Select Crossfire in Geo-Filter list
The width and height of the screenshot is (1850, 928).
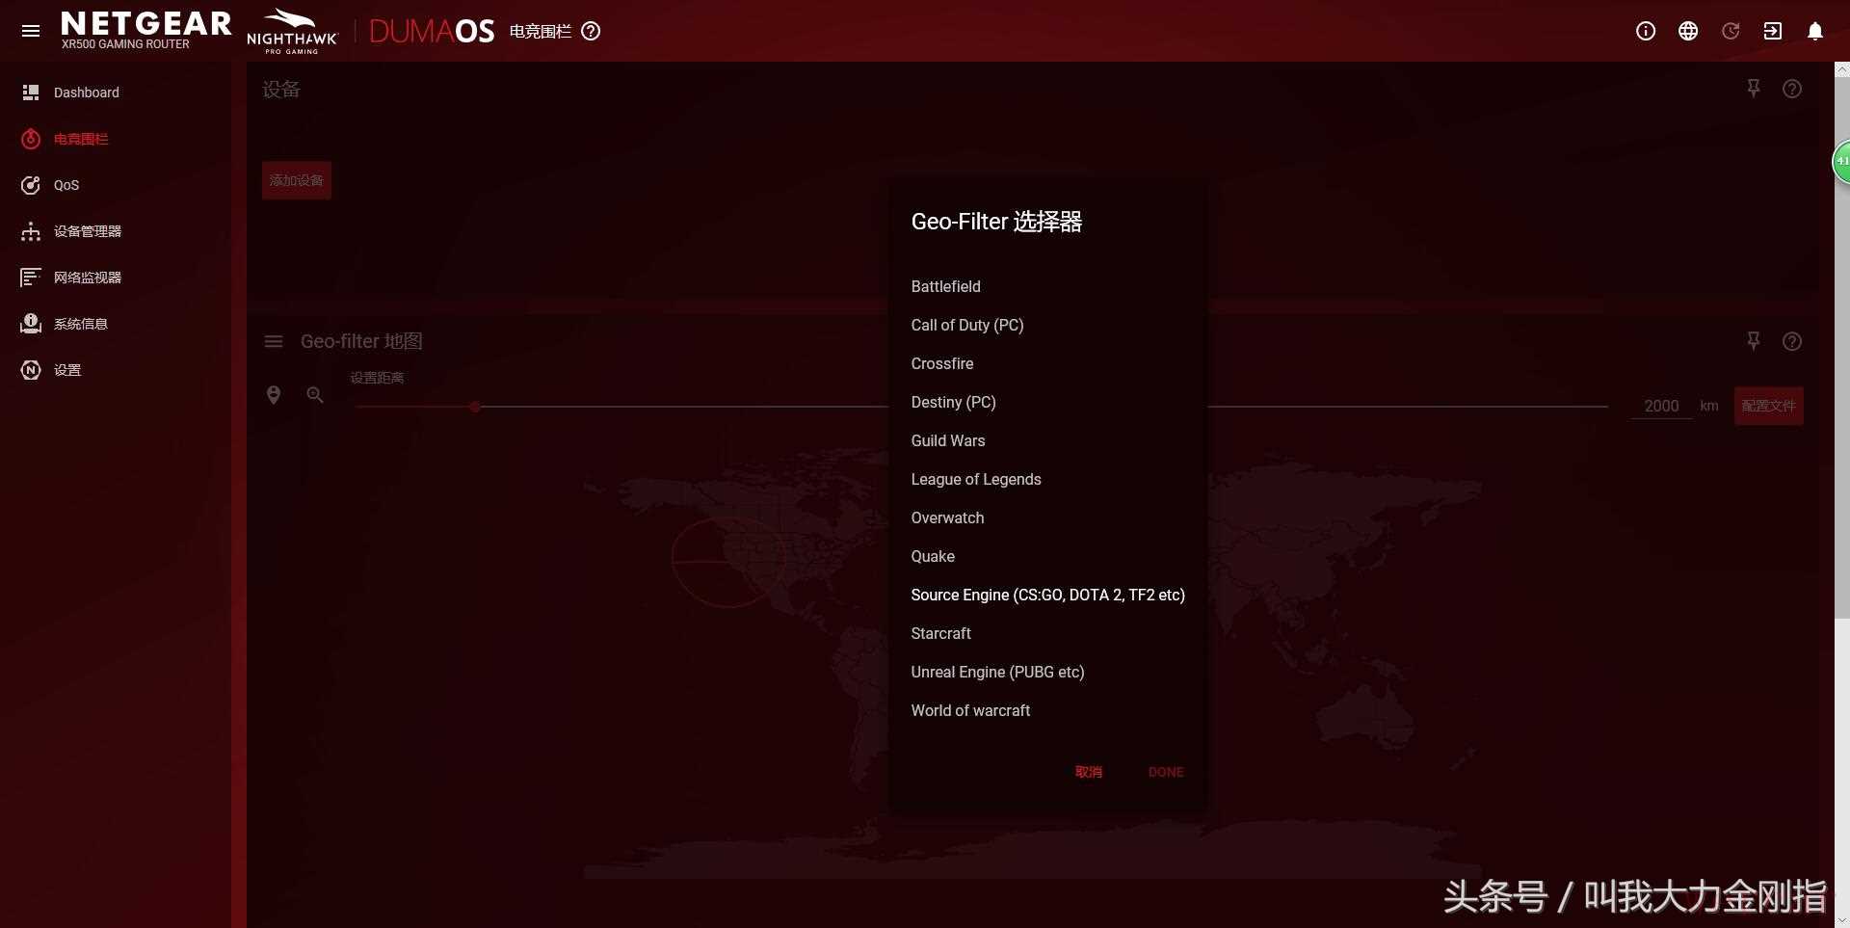coord(1048,363)
